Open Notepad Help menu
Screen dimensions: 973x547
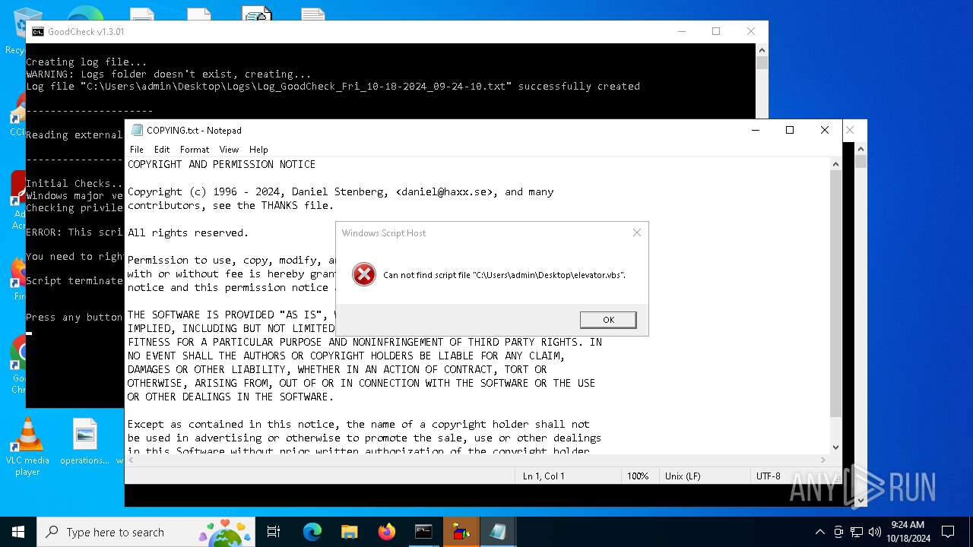(x=258, y=150)
